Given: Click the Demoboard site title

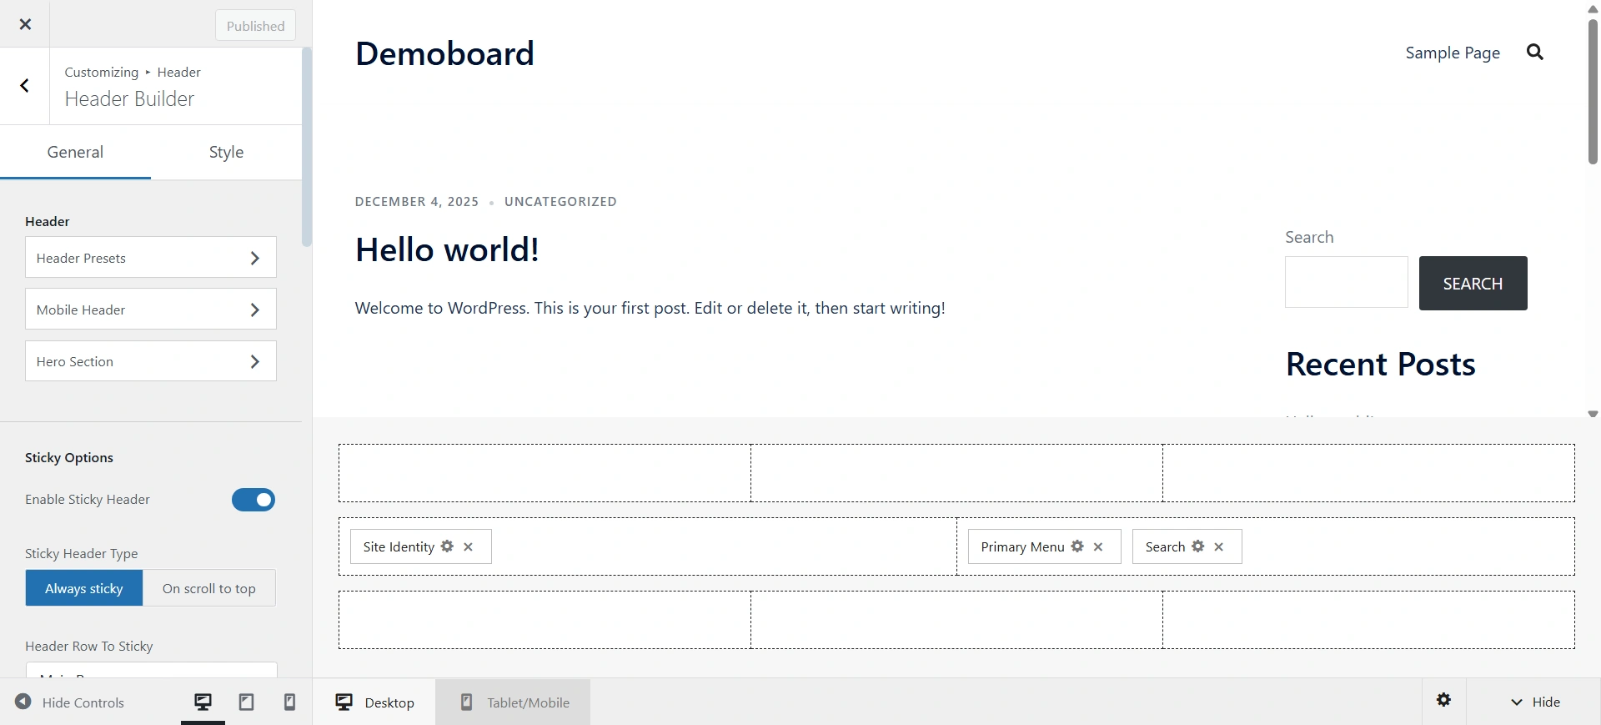Looking at the screenshot, I should coord(444,53).
